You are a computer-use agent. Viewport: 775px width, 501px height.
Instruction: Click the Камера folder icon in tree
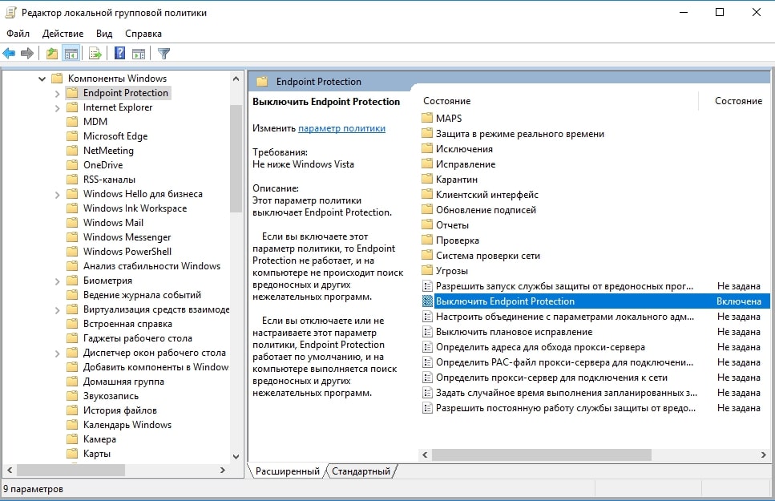point(72,438)
